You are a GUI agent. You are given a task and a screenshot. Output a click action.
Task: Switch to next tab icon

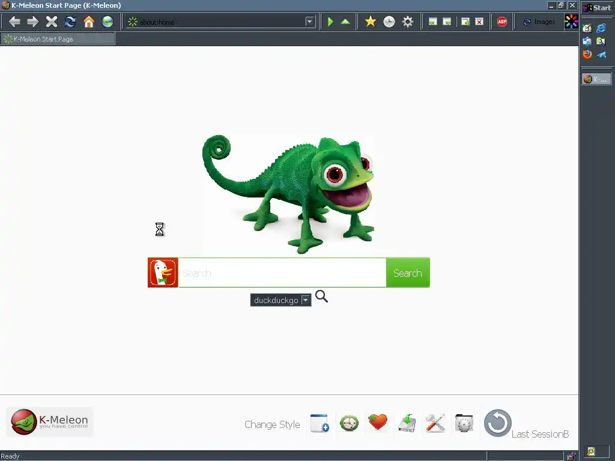point(447,22)
